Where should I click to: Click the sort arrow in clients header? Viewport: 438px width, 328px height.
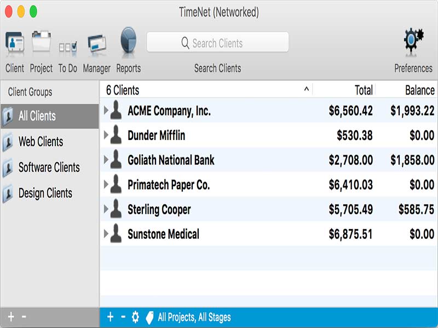307,89
